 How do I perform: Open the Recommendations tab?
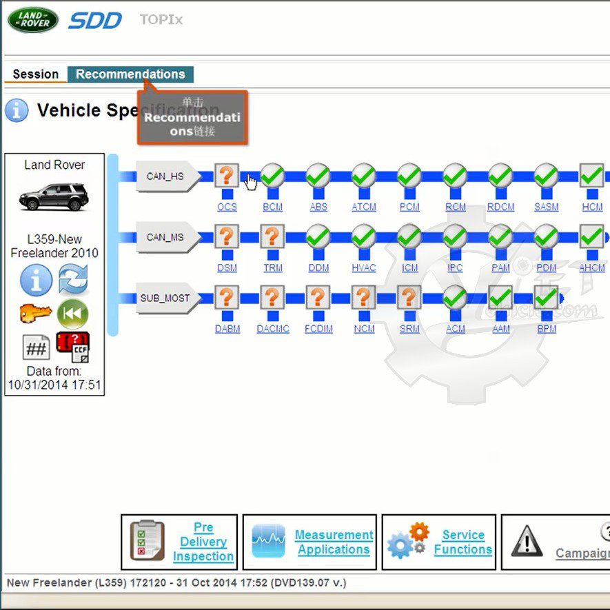[130, 74]
